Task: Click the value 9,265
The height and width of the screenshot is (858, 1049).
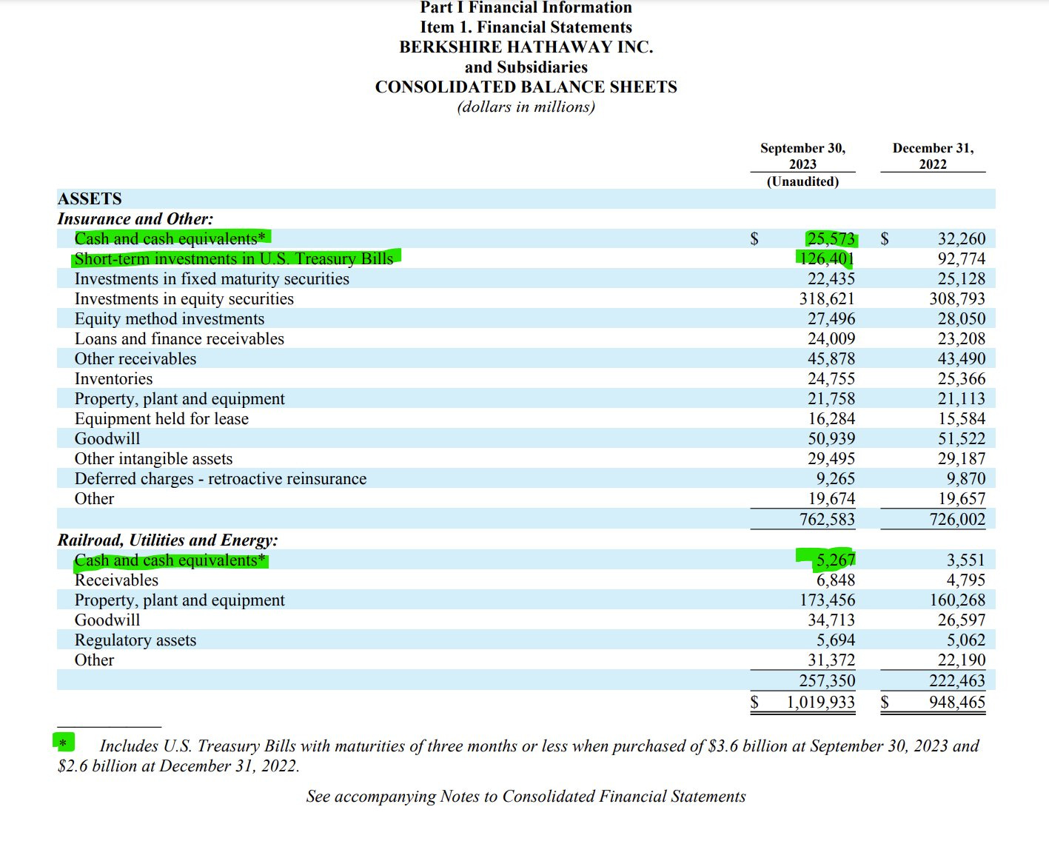Action: [835, 478]
